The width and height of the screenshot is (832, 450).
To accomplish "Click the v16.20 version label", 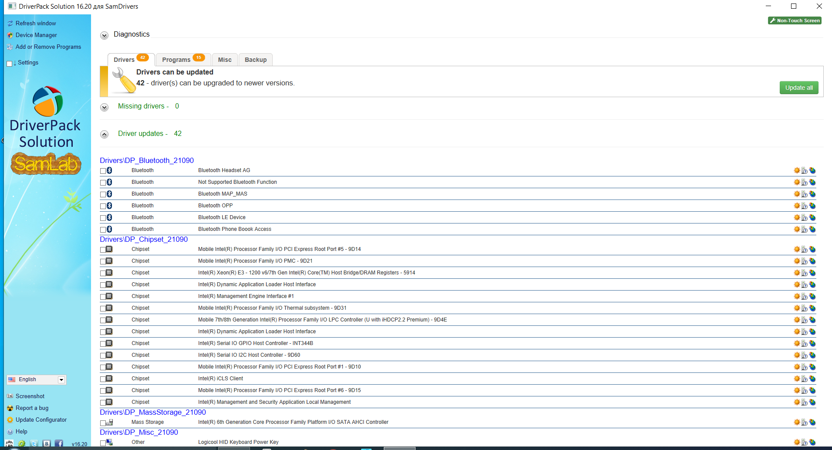I will pyautogui.click(x=79, y=444).
